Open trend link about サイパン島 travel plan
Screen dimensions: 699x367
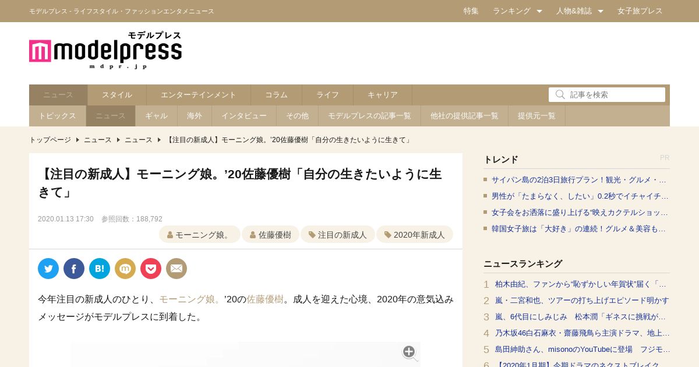580,180
